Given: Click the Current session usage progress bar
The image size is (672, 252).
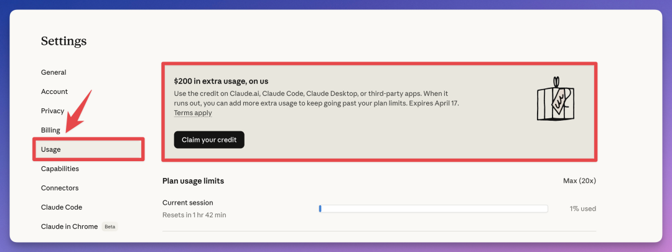Looking at the screenshot, I should point(433,208).
